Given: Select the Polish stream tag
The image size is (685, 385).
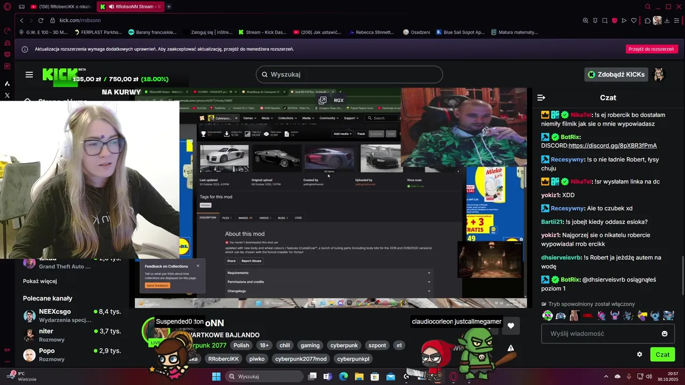Looking at the screenshot, I should tap(241, 345).
